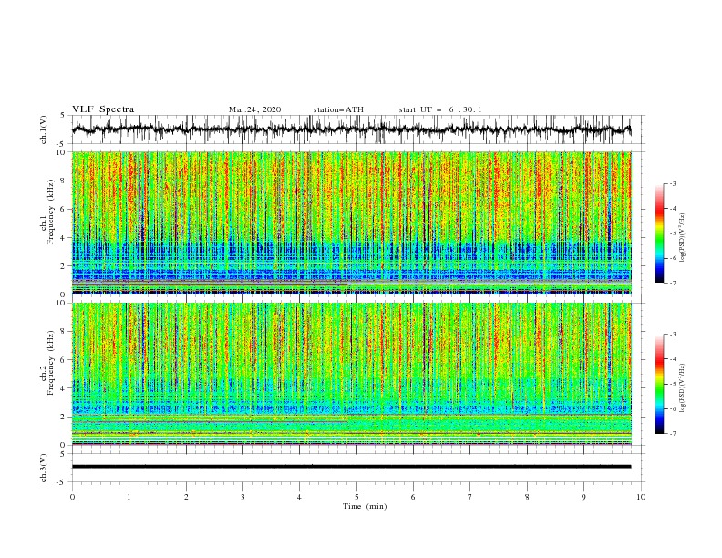Image resolution: width=722 pixels, height=558 pixels.
Task: Click the "-5" tick on the upper color bar
Action: [672, 233]
